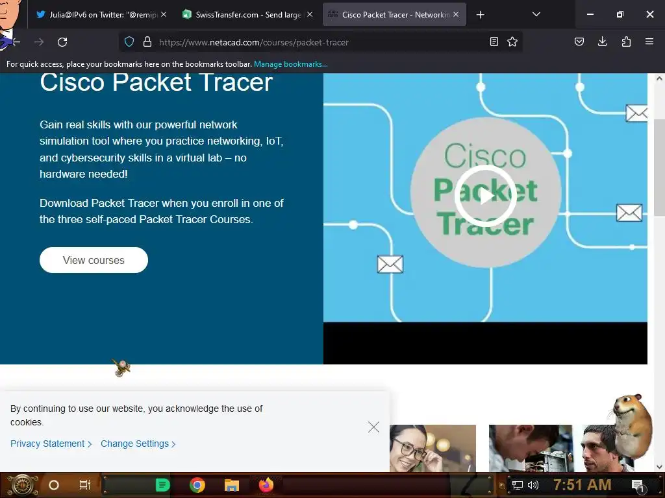
Task: Click the page scrollbar up arrow
Action: coord(660,78)
